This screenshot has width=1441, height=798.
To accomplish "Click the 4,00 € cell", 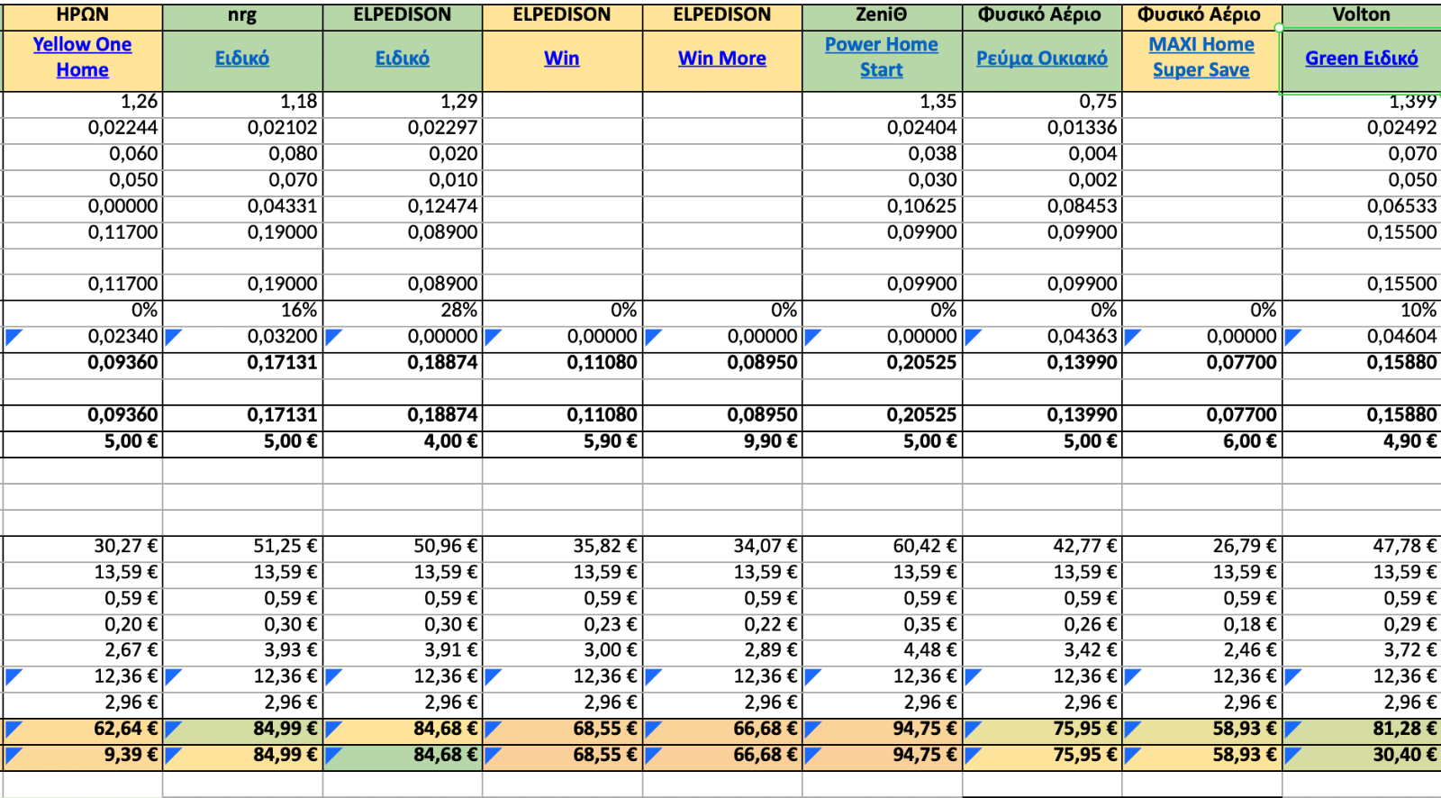I will (x=403, y=443).
